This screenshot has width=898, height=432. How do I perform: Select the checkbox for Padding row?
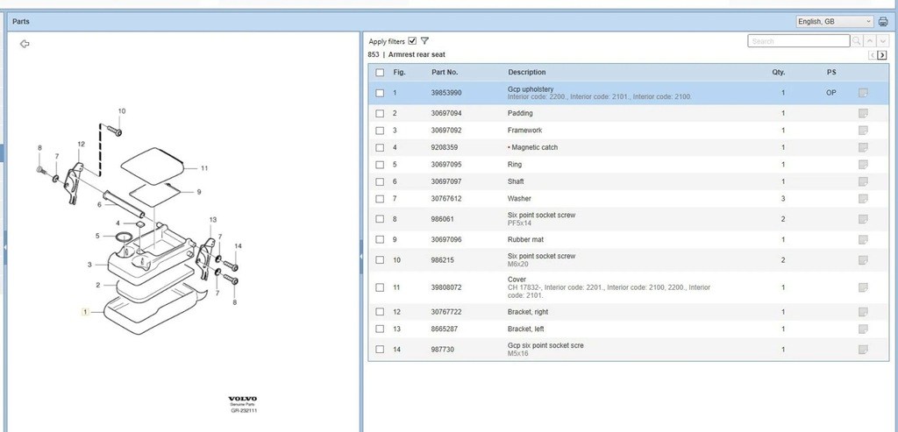380,114
